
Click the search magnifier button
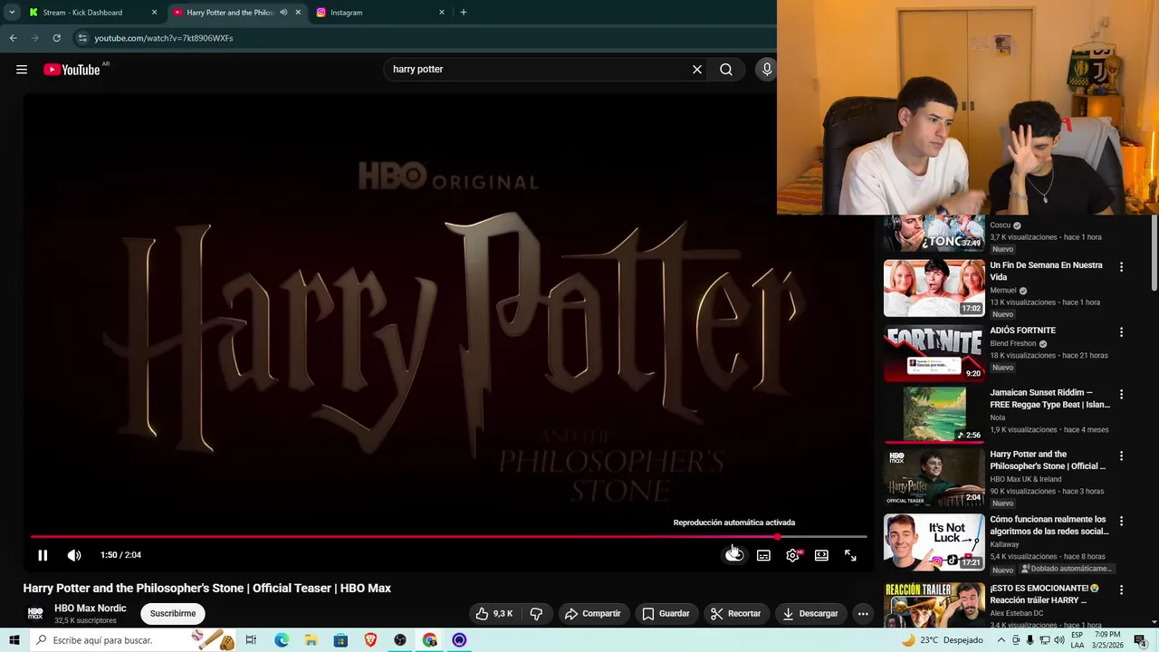726,70
